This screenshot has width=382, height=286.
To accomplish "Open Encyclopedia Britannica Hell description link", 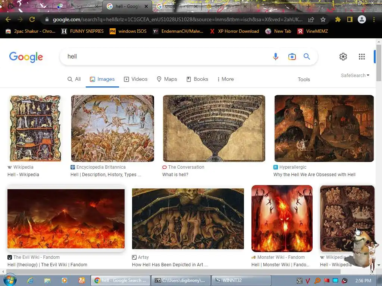I will pyautogui.click(x=106, y=175).
